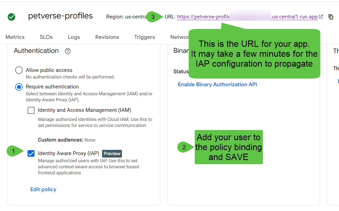339x211 pixels.
Task: Open the Authentication help question-mark icon
Action: click(68, 51)
